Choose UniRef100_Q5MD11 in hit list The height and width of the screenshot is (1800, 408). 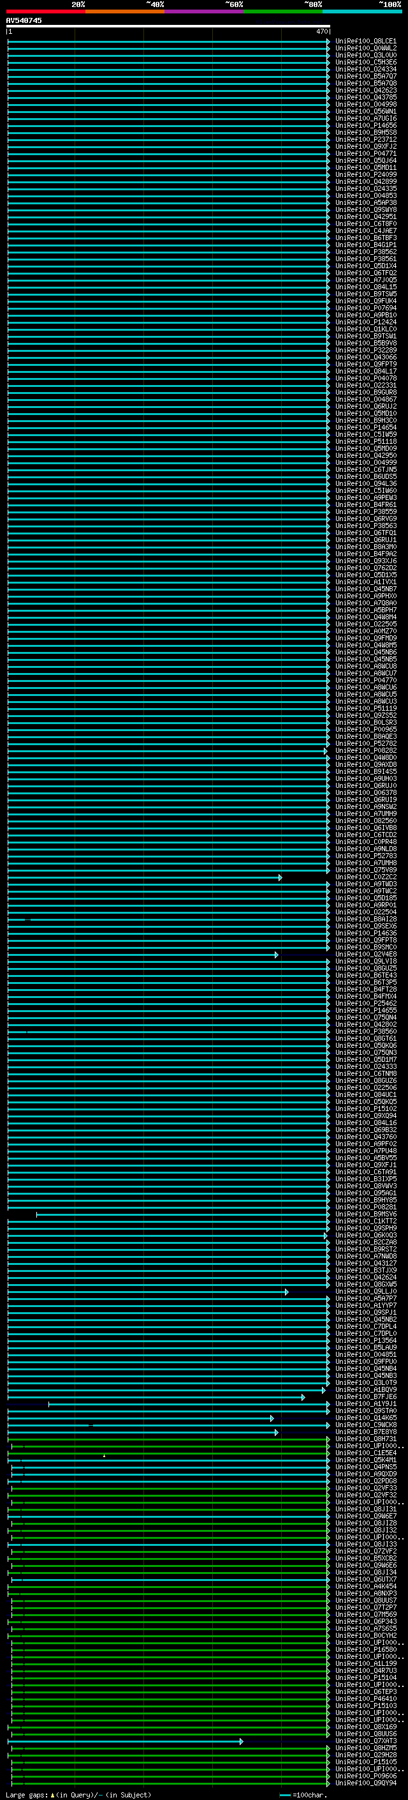click(x=365, y=167)
